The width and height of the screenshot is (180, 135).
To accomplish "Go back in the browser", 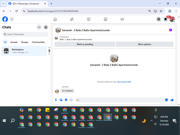I will pos(4,11).
